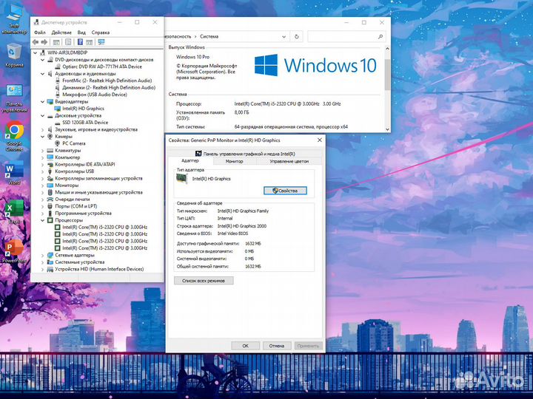The image size is (533, 399).
Task: Select Устройства HID (Human Interface Devices)
Action: 99,269
